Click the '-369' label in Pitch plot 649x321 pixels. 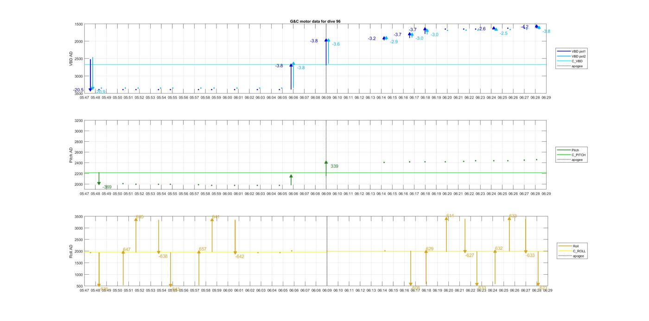click(x=107, y=187)
